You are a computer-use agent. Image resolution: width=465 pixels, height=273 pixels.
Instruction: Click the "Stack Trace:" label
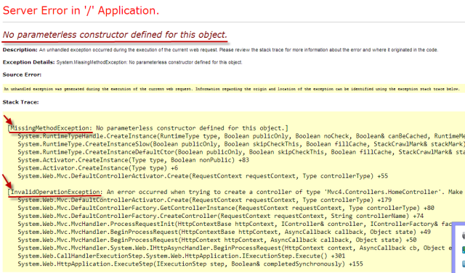click(21, 102)
